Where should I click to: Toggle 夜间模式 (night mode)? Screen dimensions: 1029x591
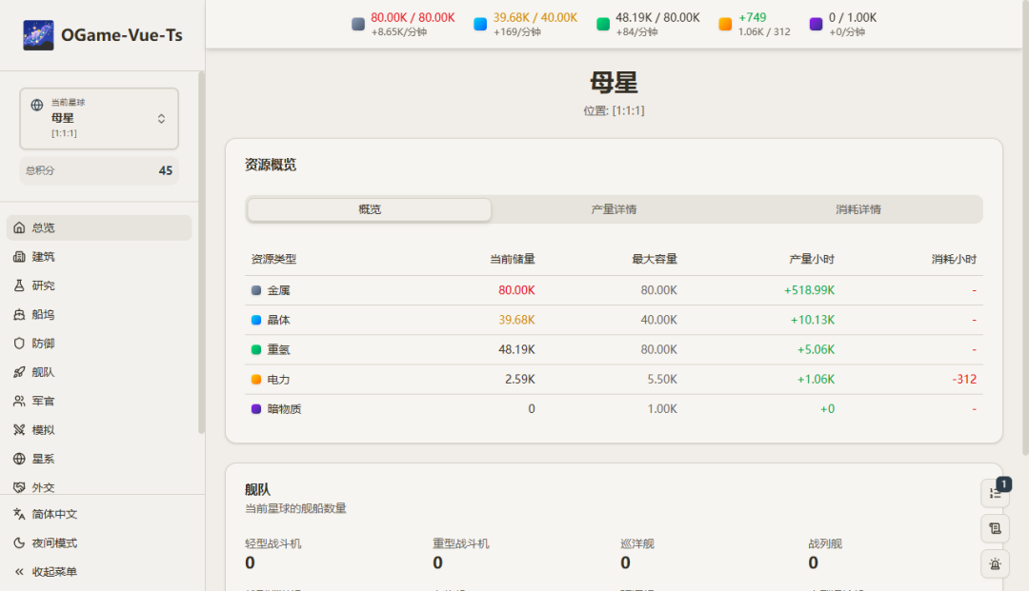[x=54, y=543]
